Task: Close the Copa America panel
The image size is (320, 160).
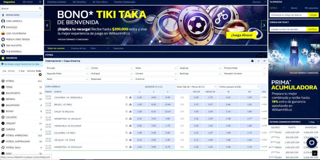Action: [x=264, y=61]
